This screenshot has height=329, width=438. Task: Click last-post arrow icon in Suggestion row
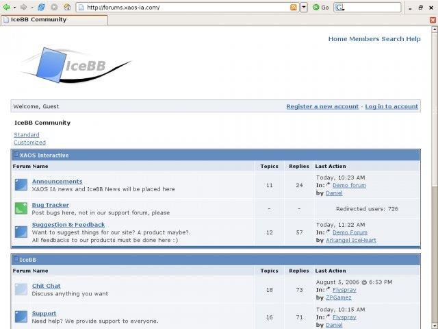tap(328, 232)
